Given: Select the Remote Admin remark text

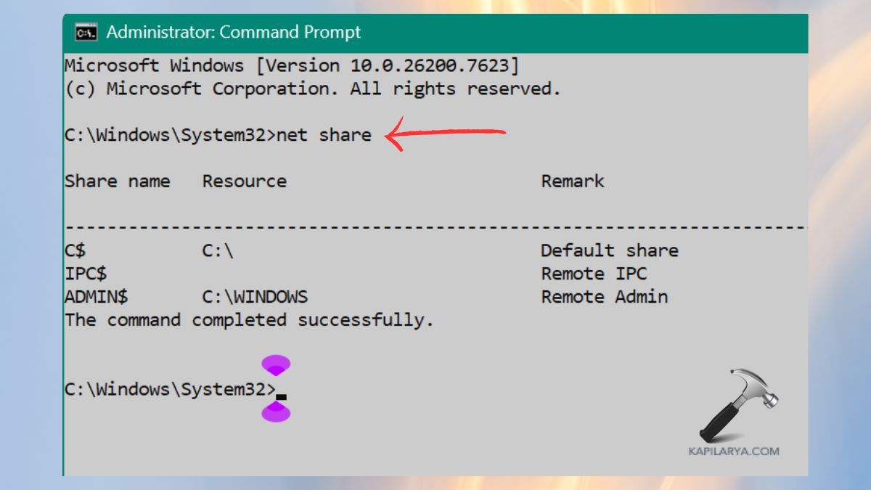Looking at the screenshot, I should (604, 296).
